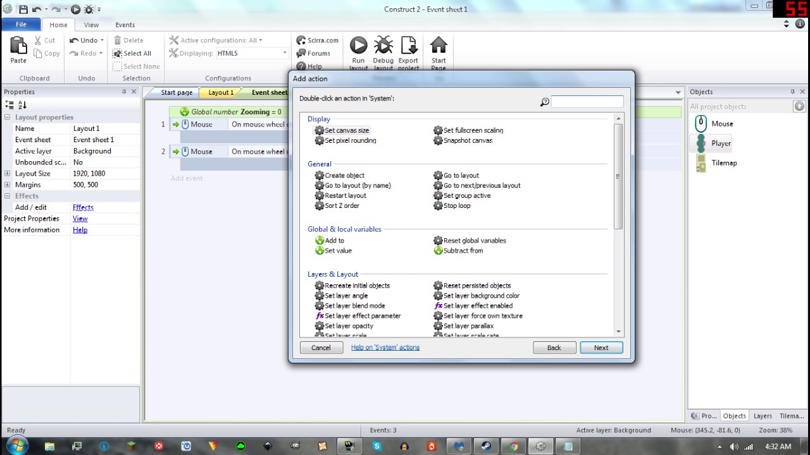
Task: Select the Set layer effect parameter action
Action: click(x=358, y=316)
